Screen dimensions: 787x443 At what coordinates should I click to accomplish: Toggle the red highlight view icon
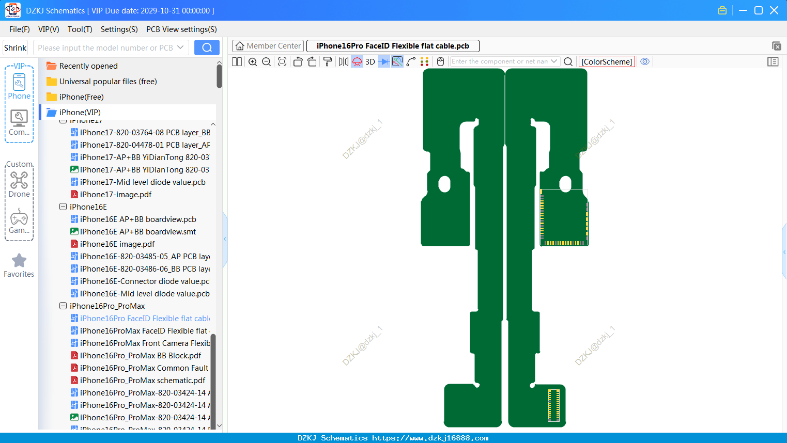click(357, 61)
